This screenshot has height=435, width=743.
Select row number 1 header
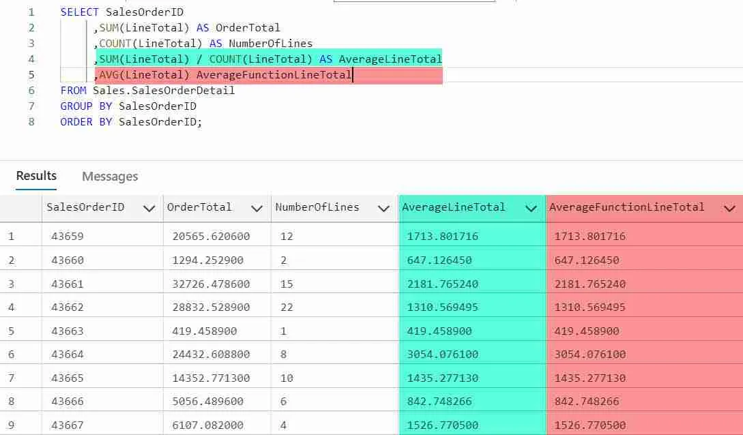pos(12,236)
